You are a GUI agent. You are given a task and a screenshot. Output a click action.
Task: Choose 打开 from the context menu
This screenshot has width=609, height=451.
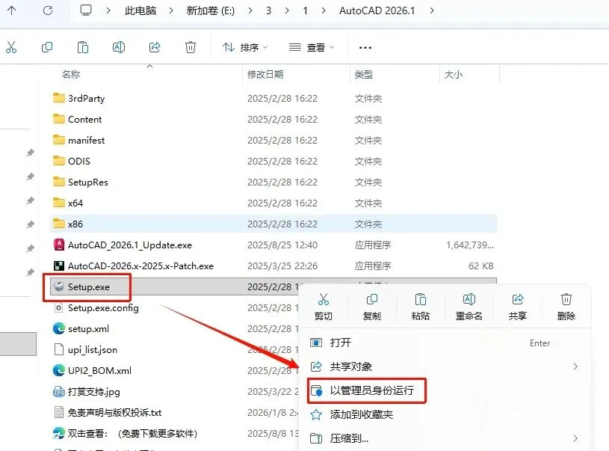tap(445, 343)
